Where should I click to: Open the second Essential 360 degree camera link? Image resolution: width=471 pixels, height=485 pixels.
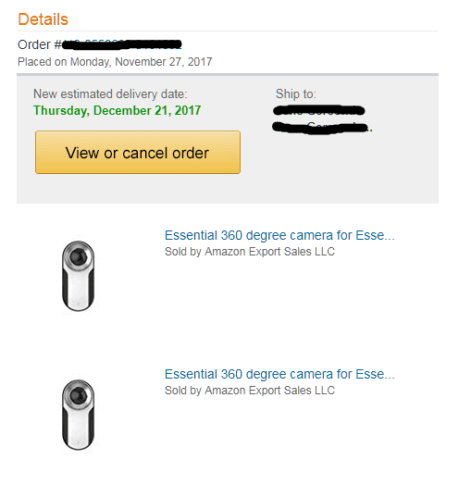[279, 374]
